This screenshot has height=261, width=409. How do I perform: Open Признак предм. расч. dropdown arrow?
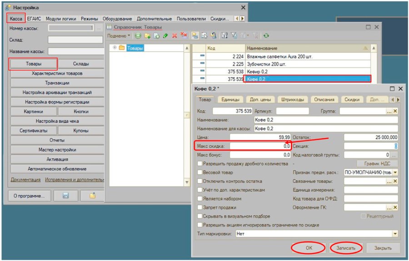tap(395, 172)
